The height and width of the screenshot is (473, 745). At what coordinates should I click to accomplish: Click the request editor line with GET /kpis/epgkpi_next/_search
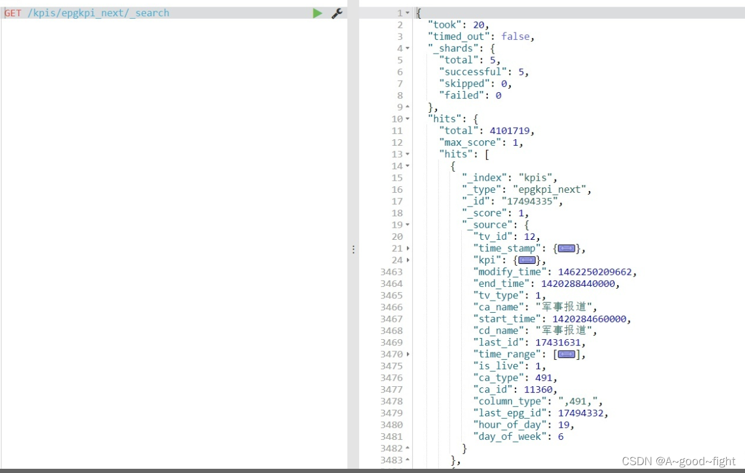click(x=174, y=13)
